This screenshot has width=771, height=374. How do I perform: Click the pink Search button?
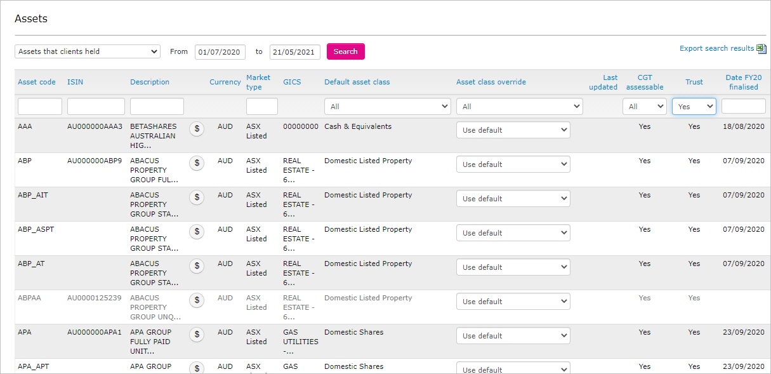coord(346,51)
